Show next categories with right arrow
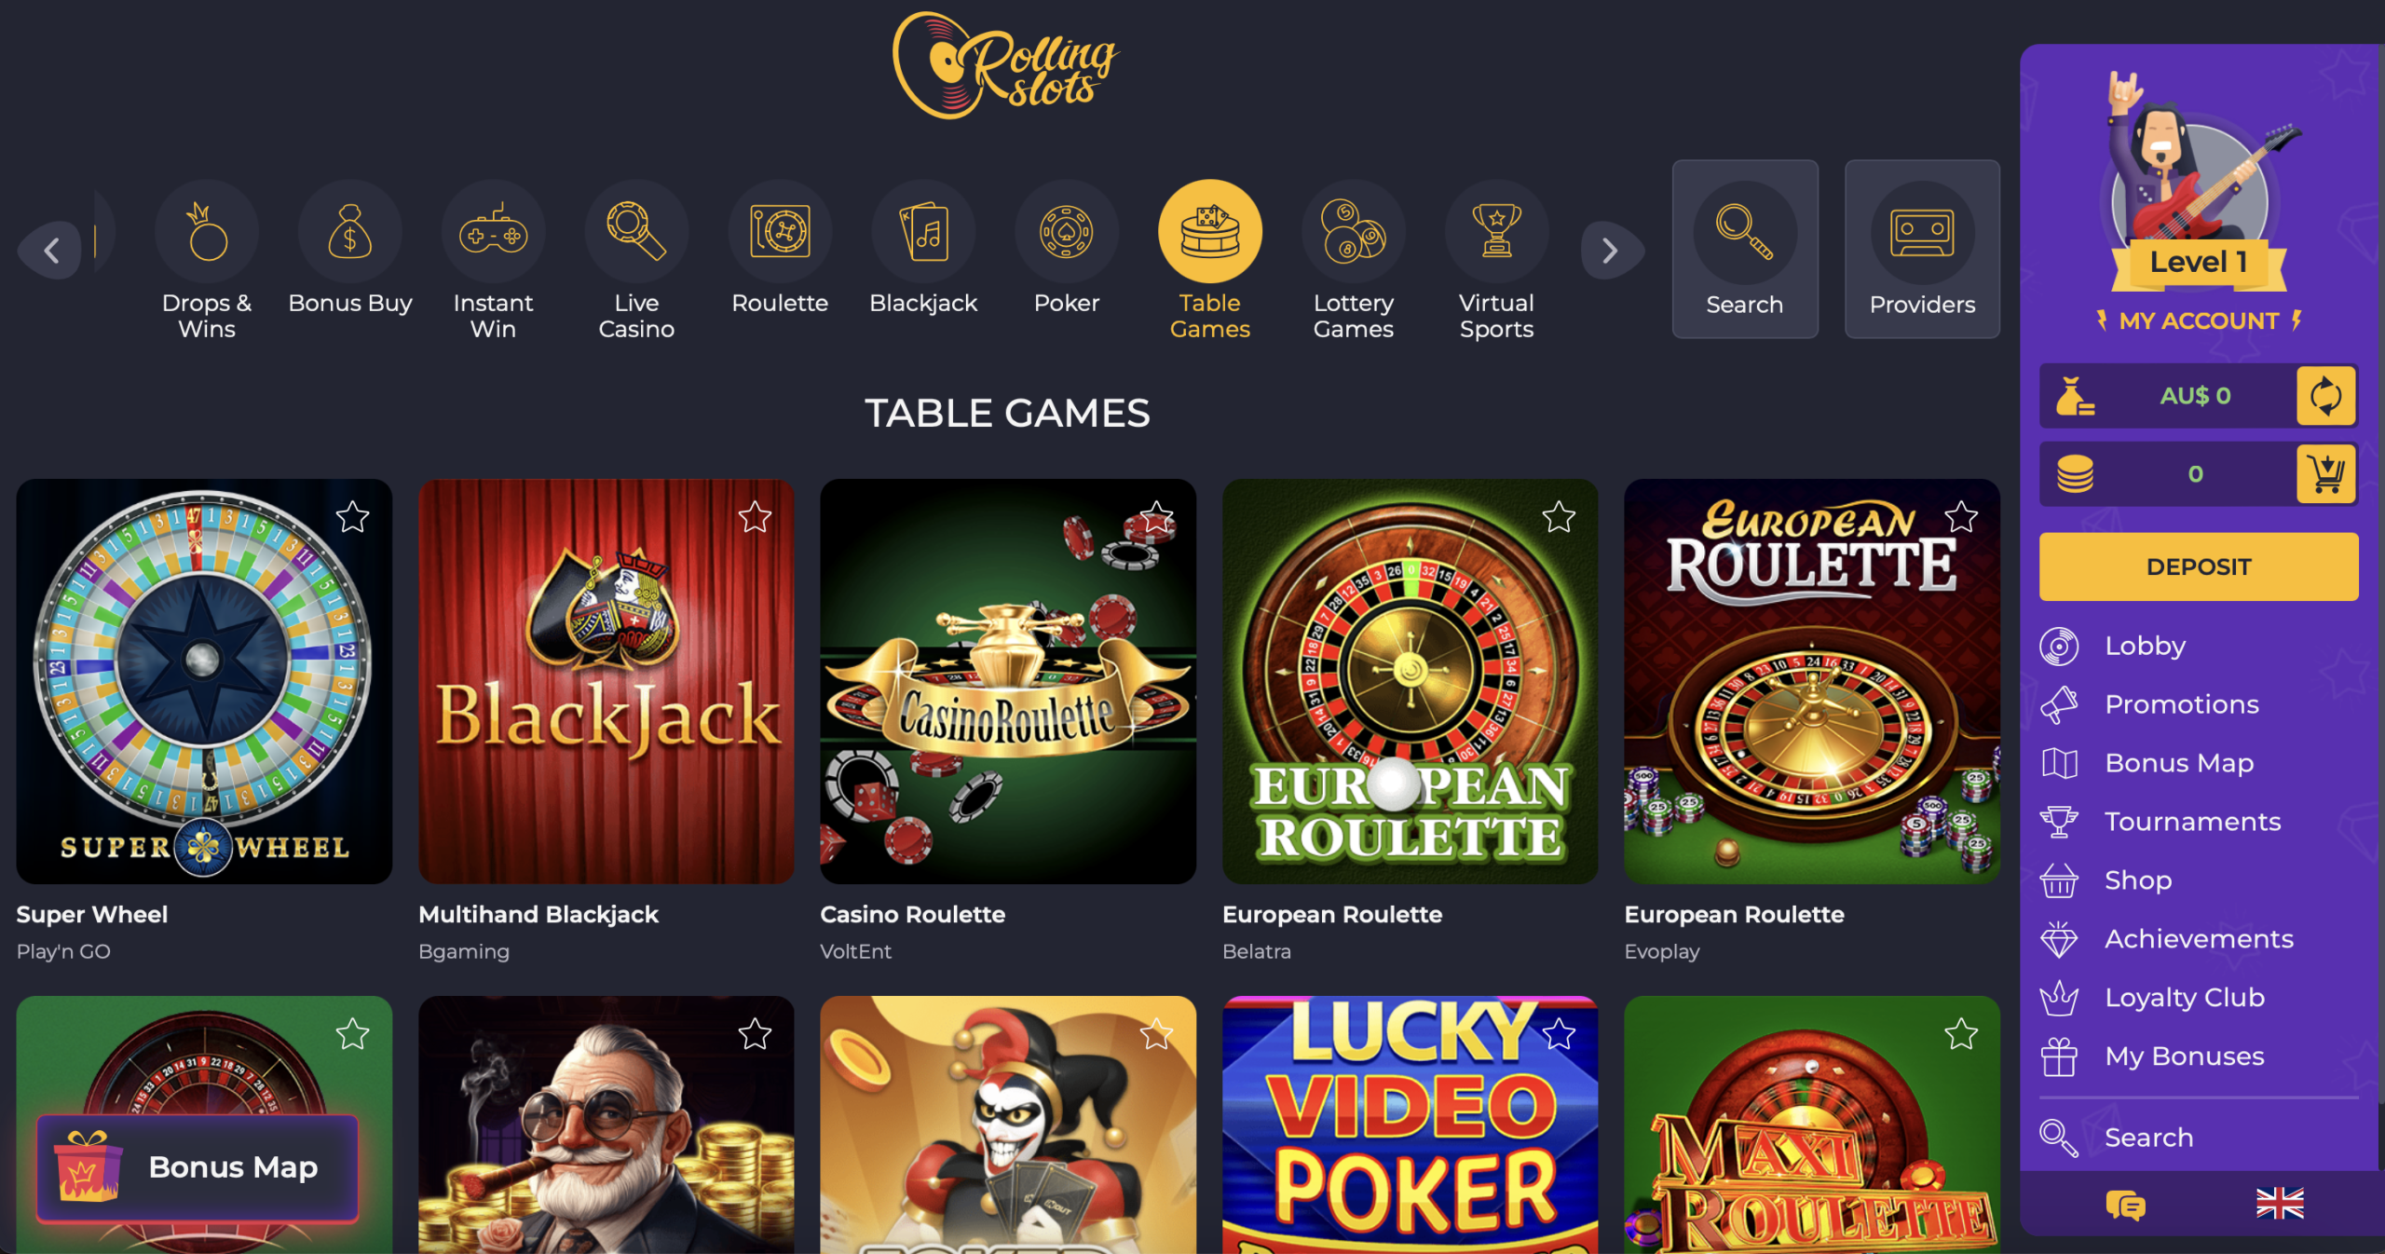The image size is (2385, 1254). [1611, 250]
